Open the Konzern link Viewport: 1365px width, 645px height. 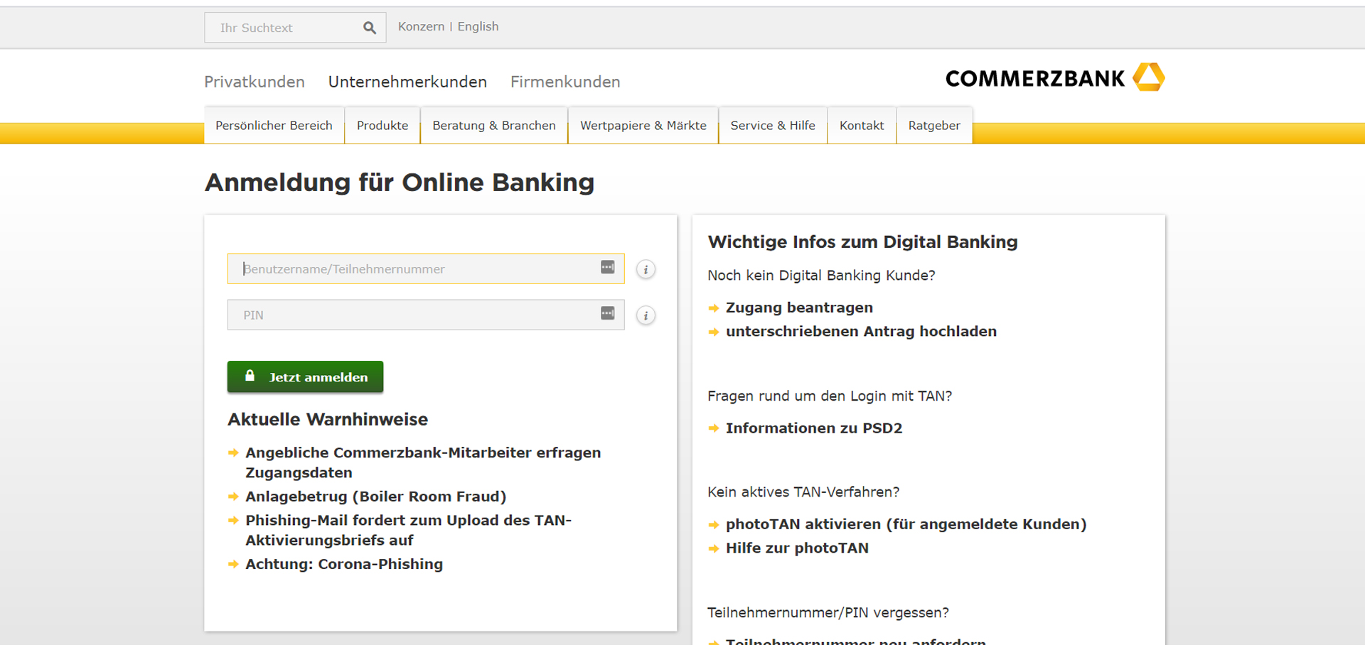421,26
